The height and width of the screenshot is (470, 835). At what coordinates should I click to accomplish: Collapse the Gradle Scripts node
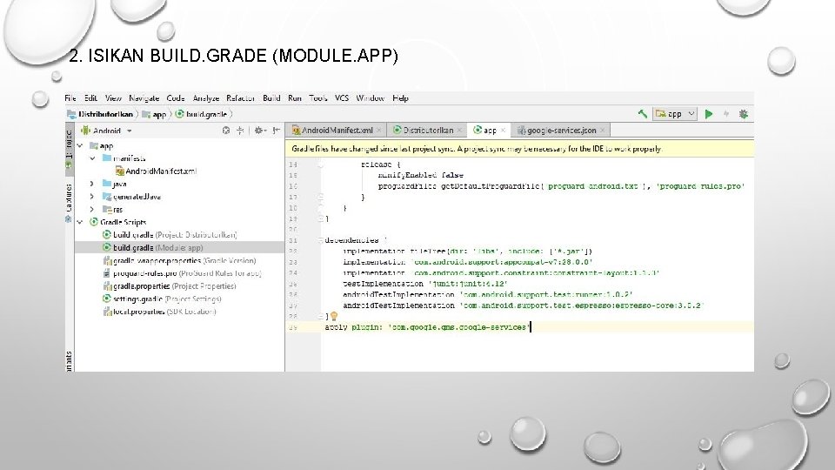pos(80,222)
